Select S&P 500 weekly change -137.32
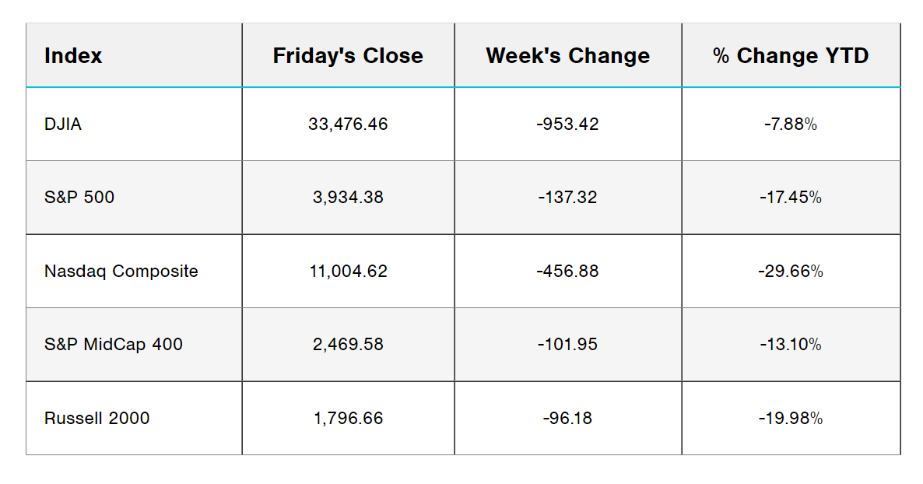 coord(567,198)
